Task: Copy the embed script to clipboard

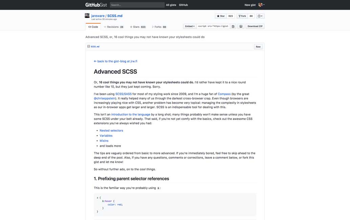Action: pos(233,26)
